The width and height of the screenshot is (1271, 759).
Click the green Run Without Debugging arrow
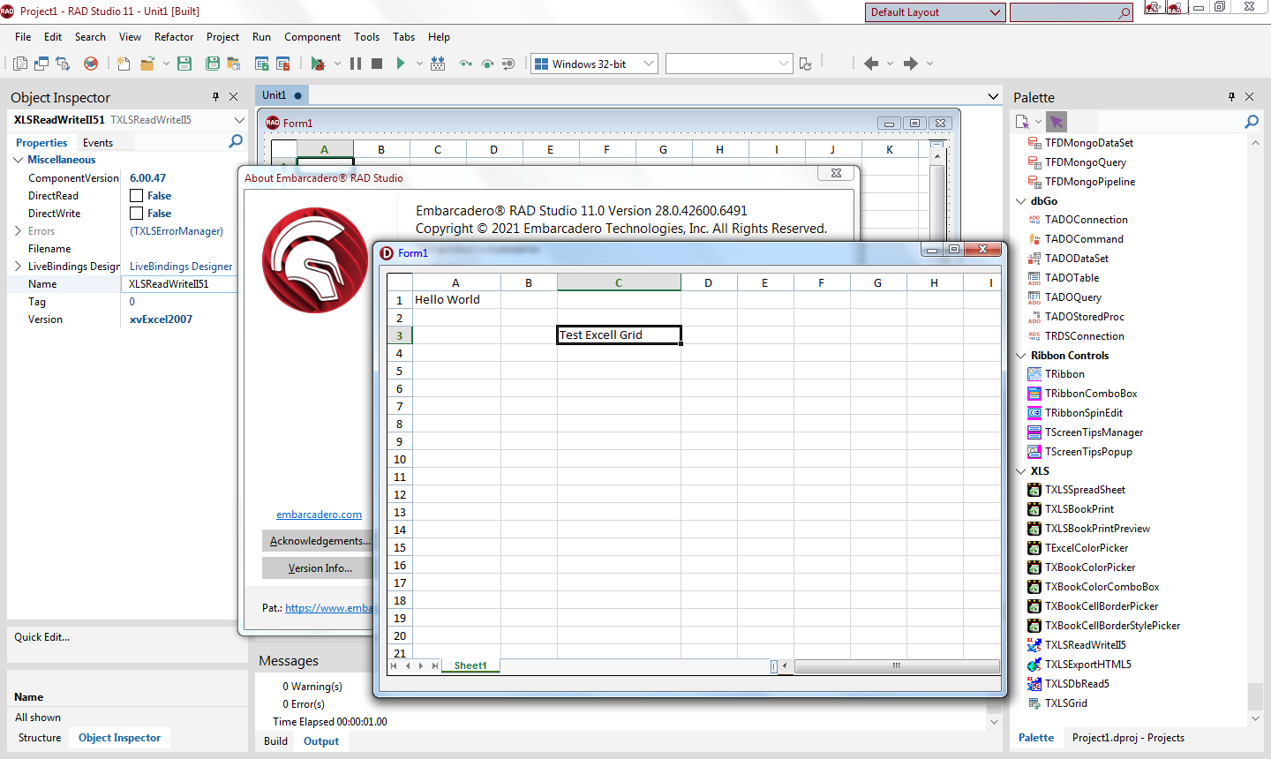tap(401, 64)
